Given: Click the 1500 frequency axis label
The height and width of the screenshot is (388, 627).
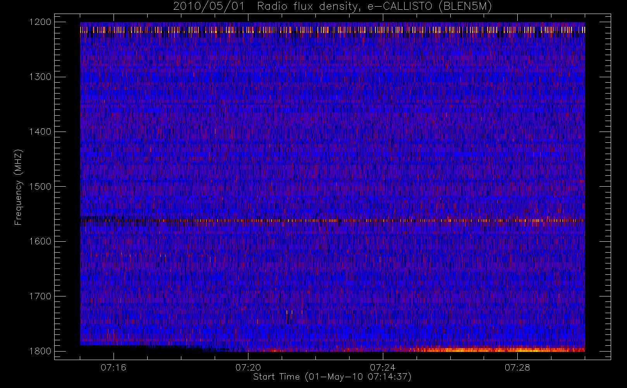Looking at the screenshot, I should (x=40, y=186).
